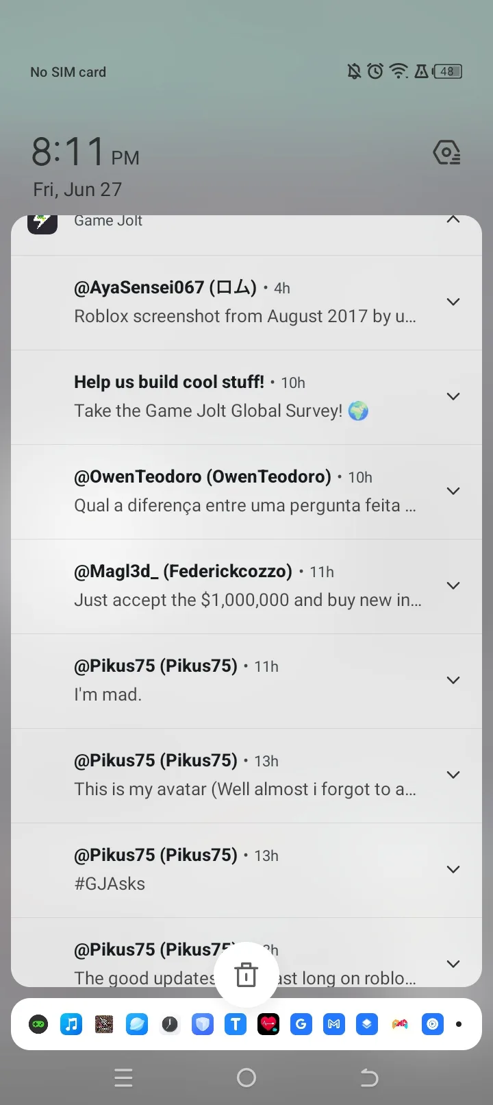Viewport: 493px width, 1105px height.
Task: Tap the green game controller icon
Action: (38, 1024)
